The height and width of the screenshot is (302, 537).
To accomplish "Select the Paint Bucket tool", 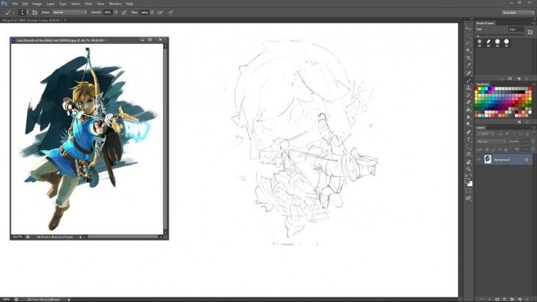I will click(x=469, y=110).
